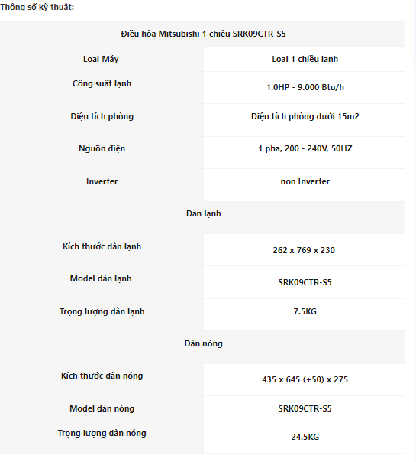Screen dimensions: 416x462
Task: Click the 'Công suất lạnh' row label
Action: point(102,83)
